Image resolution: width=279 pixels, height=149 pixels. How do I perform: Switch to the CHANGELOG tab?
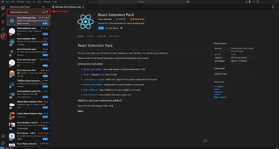pyautogui.click(x=101, y=36)
